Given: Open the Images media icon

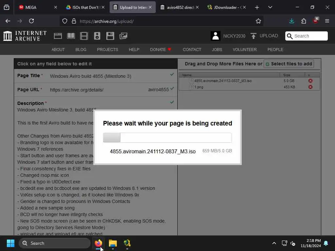Looking at the screenshot, I should [123, 36].
